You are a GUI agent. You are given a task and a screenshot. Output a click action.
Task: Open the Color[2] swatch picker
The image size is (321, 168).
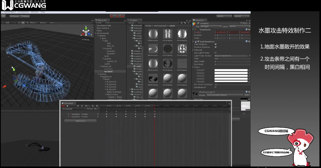tap(231, 76)
